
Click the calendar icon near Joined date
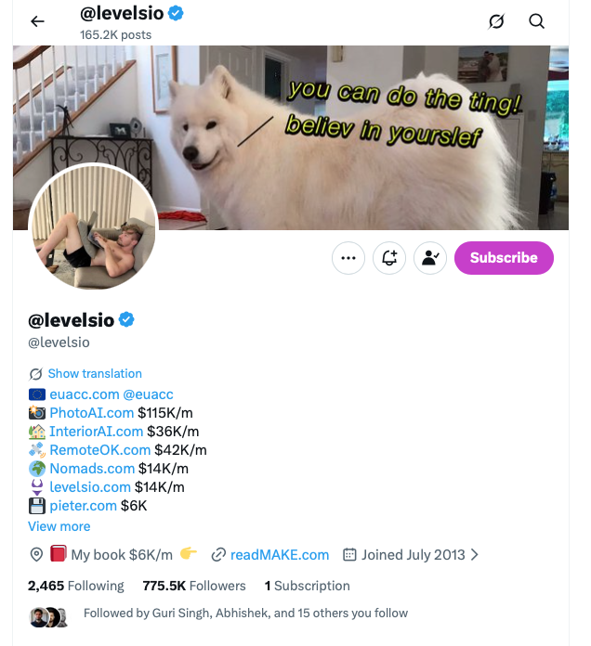tap(349, 554)
